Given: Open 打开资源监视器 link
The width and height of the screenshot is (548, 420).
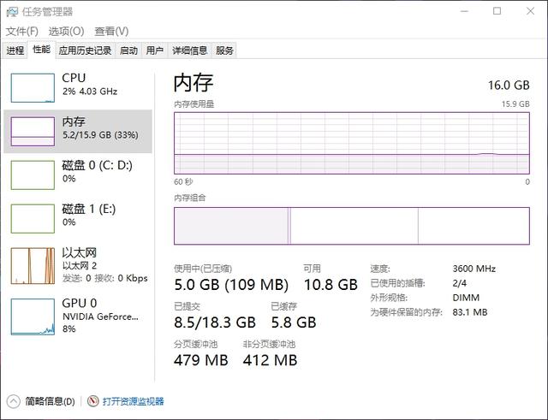Looking at the screenshot, I should click(133, 401).
